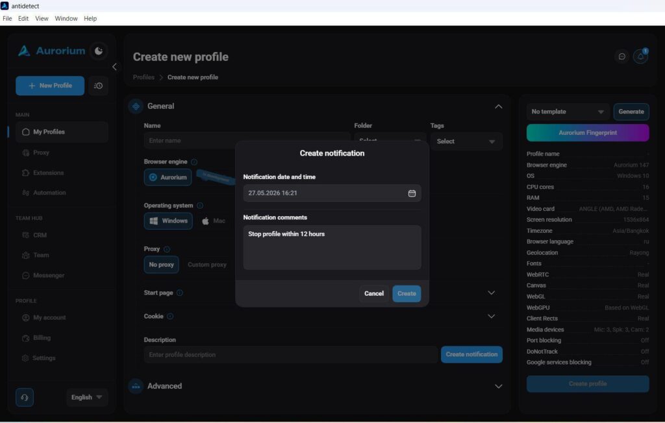Choose Windows as operating system
The width and height of the screenshot is (665, 423).
168,221
